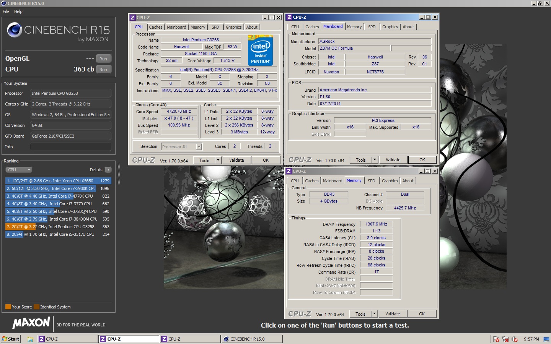This screenshot has width=551, height=344.
Task: Open About tab in CPU window
Action: pos(252,27)
